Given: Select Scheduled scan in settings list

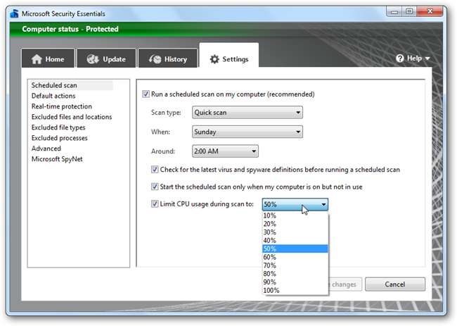Looking at the screenshot, I should click(x=70, y=85).
